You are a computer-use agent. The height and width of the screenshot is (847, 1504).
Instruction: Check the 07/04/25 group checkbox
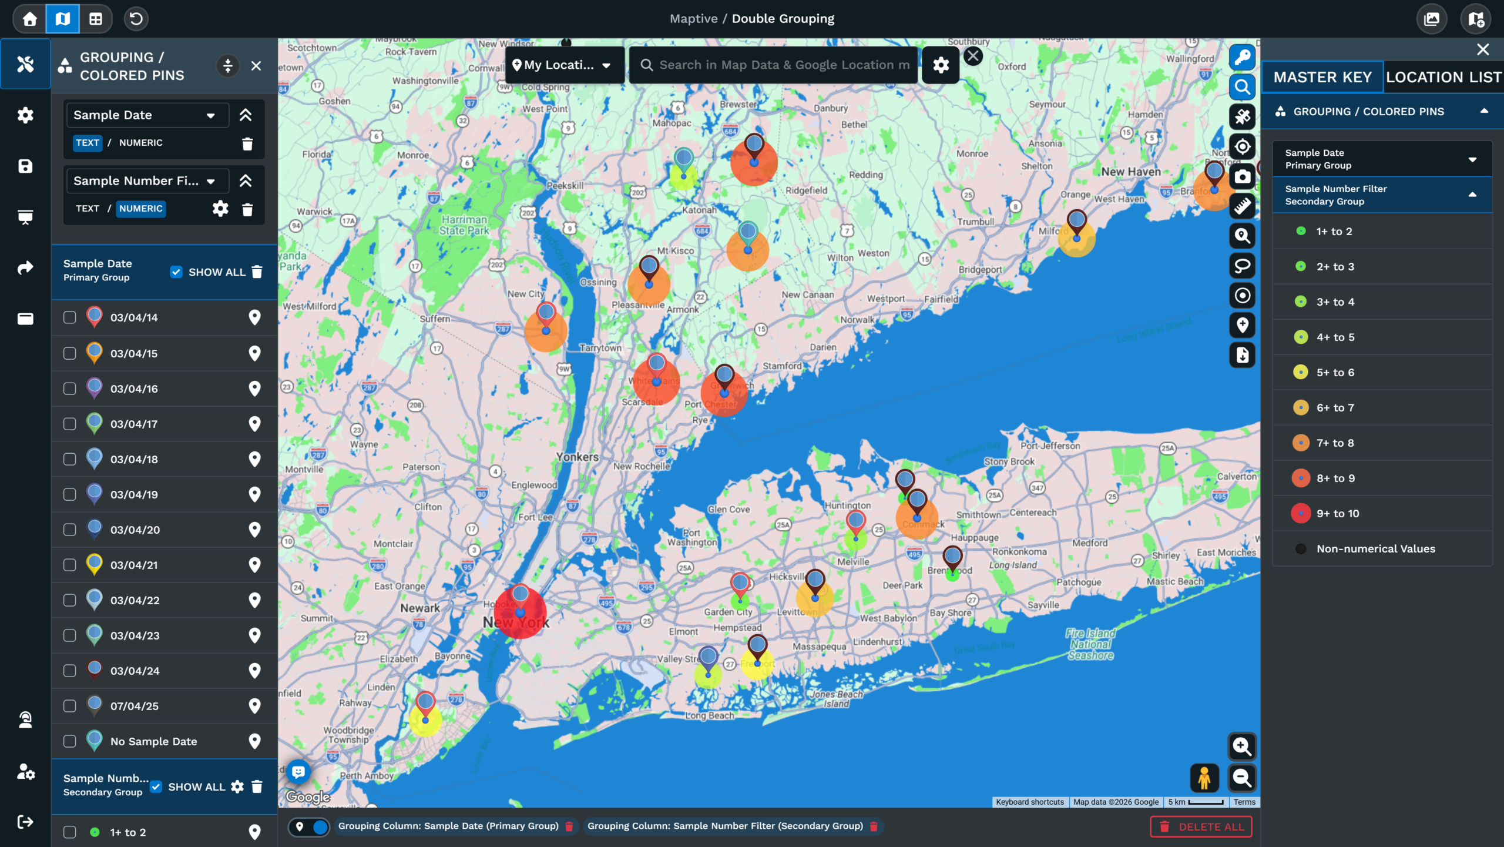[70, 706]
